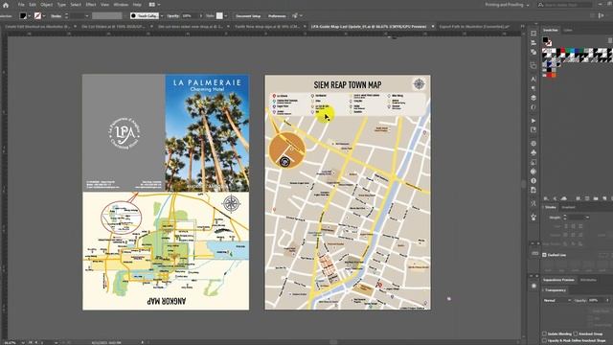Open the Links panel curved icon in dock
Viewport: 613px width, 345px height.
[534, 107]
